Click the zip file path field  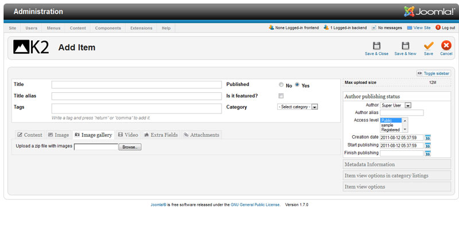96,147
